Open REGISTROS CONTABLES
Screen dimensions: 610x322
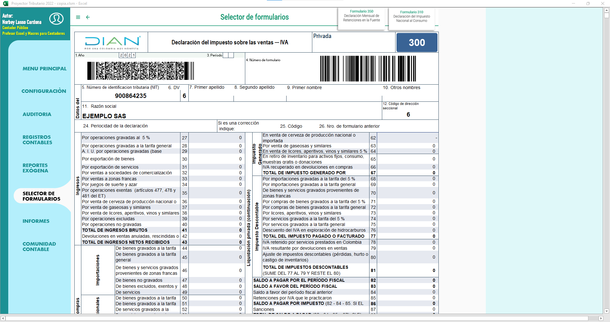click(37, 140)
